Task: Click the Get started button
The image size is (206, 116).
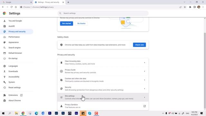Action: [67, 24]
